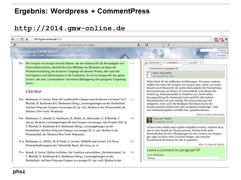Image resolution: width=241 pixels, height=180 pixels.
Task: Open the Chrome hamburger menu
Action: pos(226,39)
